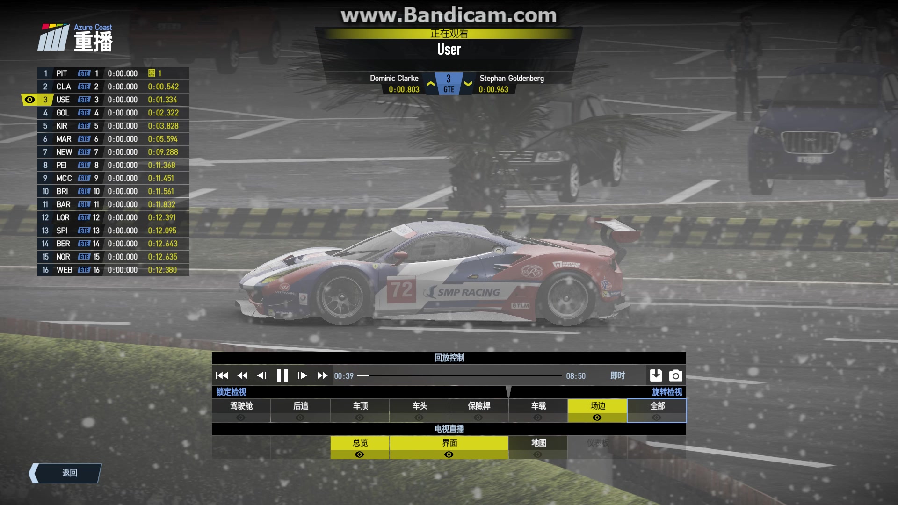
Task: Toggle the 场边 trackside camera
Action: pos(598,411)
